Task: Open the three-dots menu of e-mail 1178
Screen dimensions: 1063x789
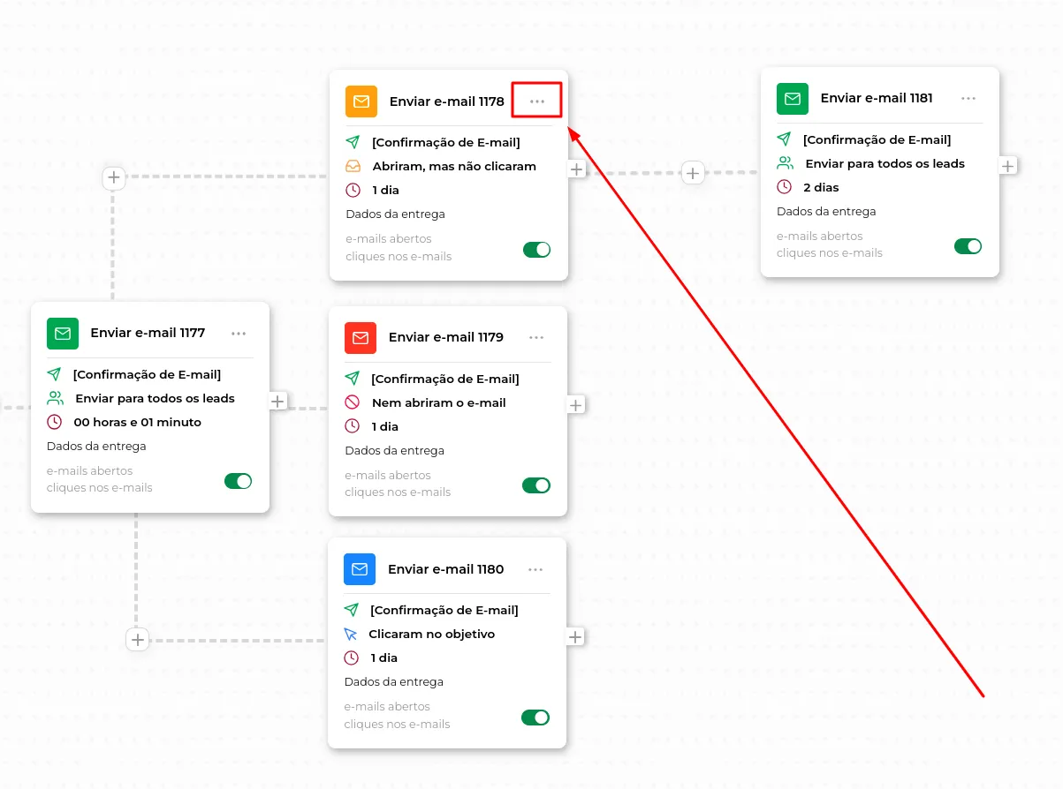Action: (x=537, y=101)
